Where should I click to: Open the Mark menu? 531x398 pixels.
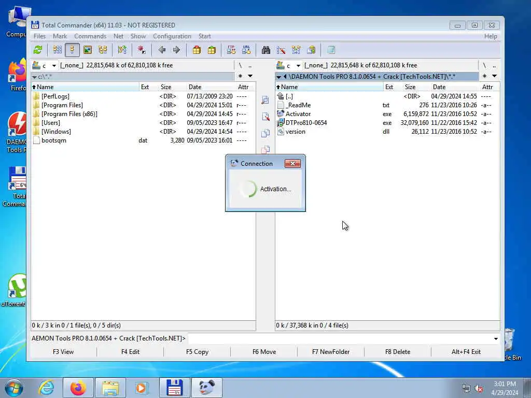60,36
